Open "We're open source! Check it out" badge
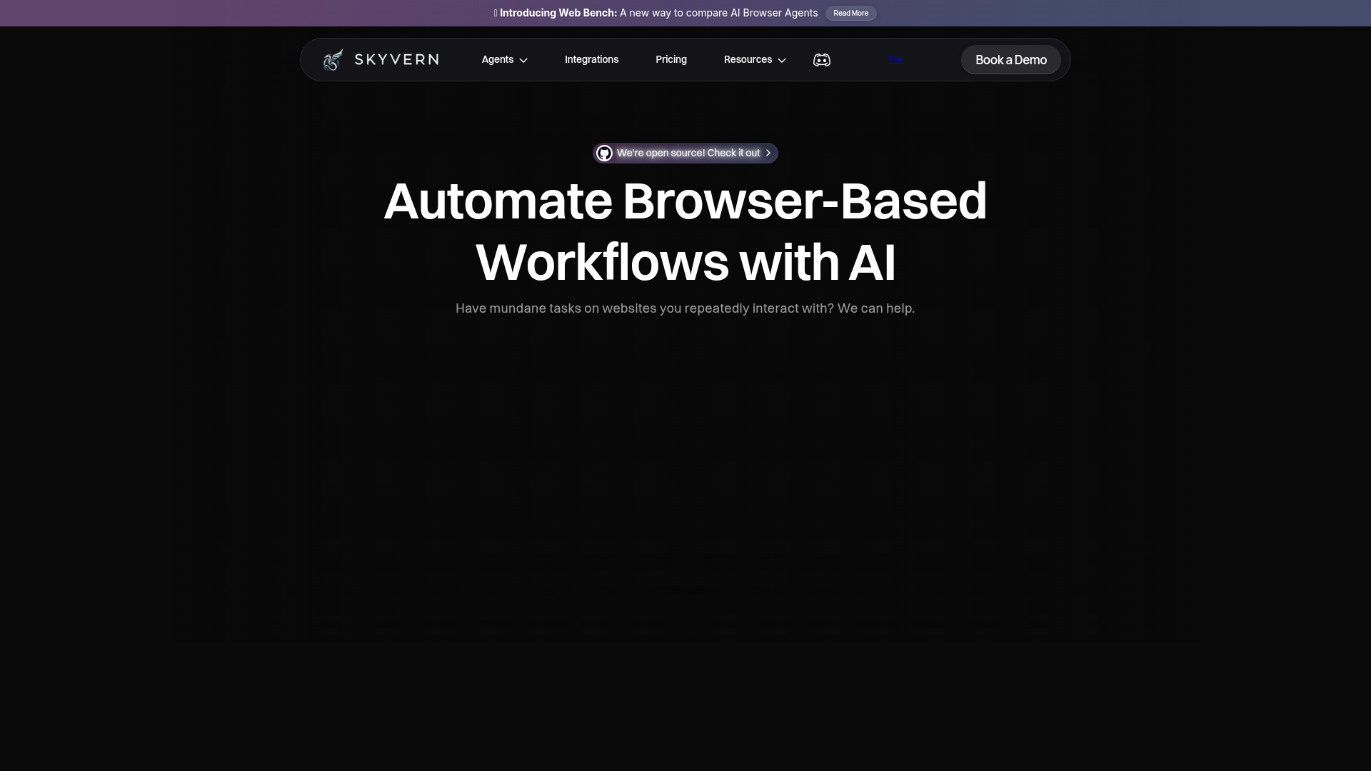Image resolution: width=1371 pixels, height=771 pixels. 685,153
